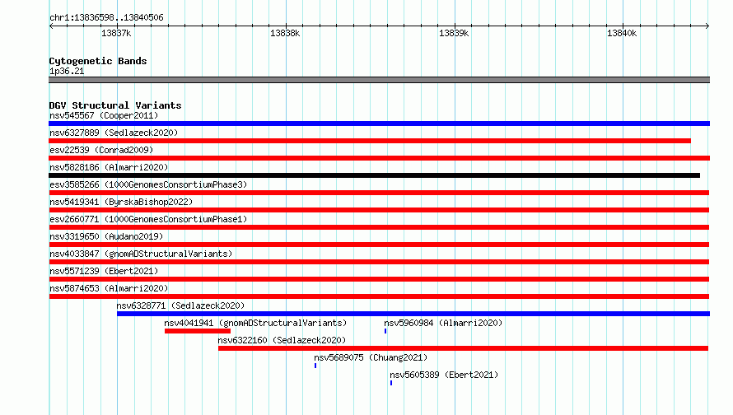Click the nsv5419341 (ByrskaBishop2022) red bar
The width and height of the screenshot is (733, 415).
tap(379, 210)
